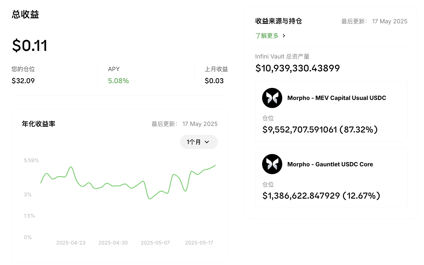This screenshot has height=265, width=424.
Task: Select the Morpho - MEV Capital Usual USDC title
Action: [x=337, y=98]
